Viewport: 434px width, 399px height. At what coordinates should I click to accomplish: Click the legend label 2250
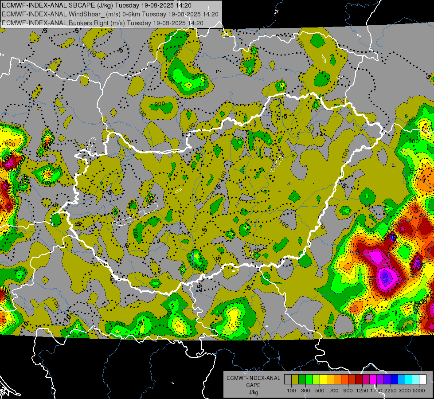[x=391, y=391]
